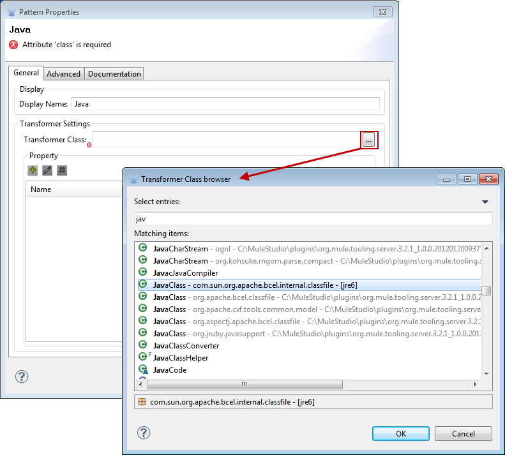The image size is (505, 455).
Task: Choose JavaClassConverter from matching items
Action: [186, 345]
